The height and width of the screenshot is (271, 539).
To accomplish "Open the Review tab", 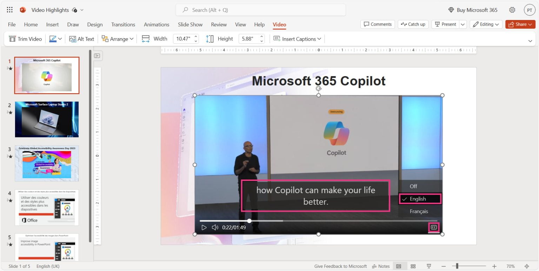I will pos(219,25).
